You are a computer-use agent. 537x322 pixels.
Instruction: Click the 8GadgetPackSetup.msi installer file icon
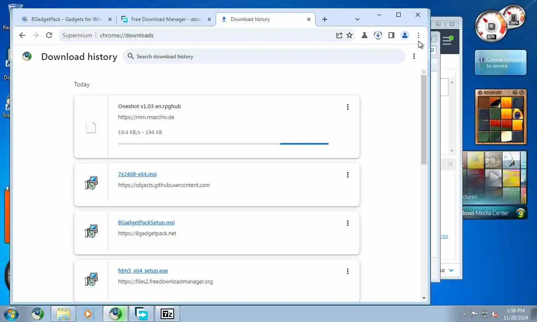coord(91,231)
